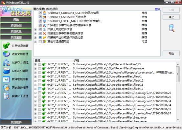Viewport: 182px width, 130px height.
Task: Open the 软件智能卸载 icon
Action: (x=6, y=79)
